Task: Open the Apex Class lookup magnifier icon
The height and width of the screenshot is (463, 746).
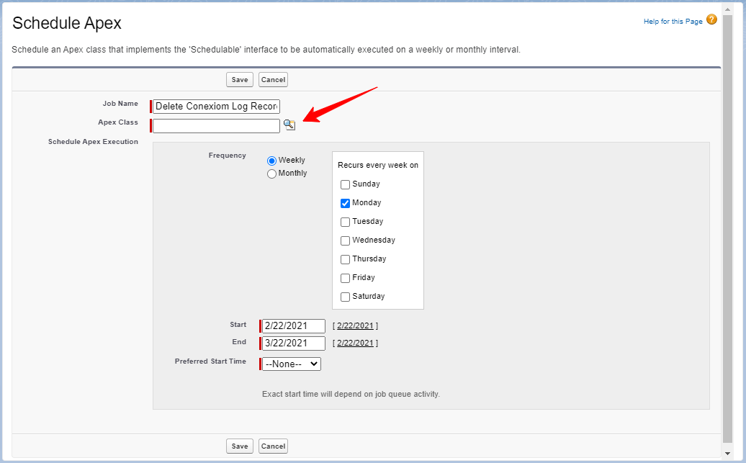Action: click(289, 125)
